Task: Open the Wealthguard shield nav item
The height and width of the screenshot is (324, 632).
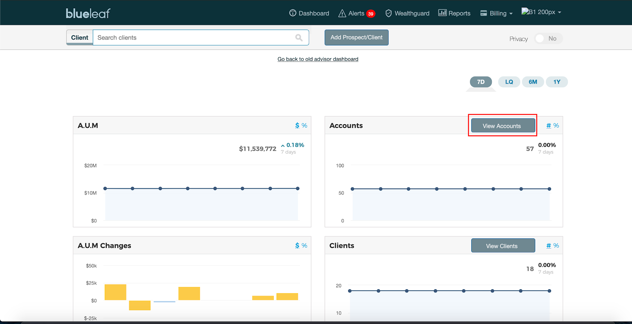Action: [x=407, y=13]
